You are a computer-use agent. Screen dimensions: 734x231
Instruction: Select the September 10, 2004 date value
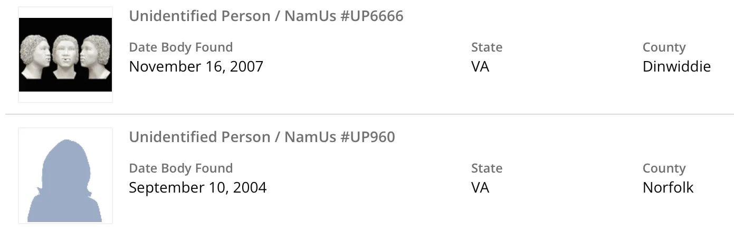(x=197, y=188)
